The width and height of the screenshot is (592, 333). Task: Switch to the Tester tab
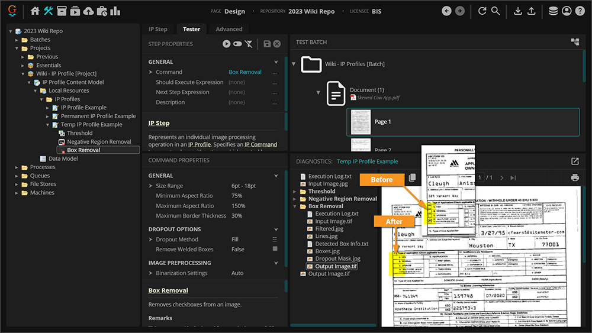coord(191,29)
